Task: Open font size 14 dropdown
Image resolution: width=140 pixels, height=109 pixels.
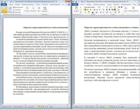Action: coord(104,7)
